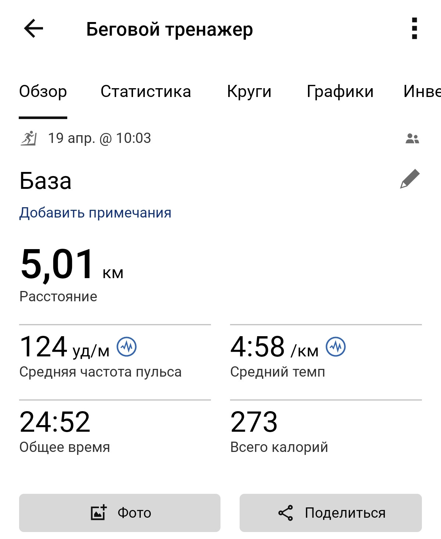Tap heart rate info icon next to 124

pos(126,346)
